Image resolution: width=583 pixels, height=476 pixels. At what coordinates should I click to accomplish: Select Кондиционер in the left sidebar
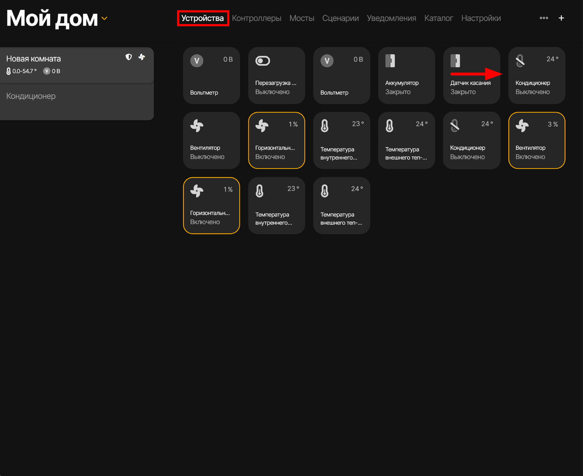(31, 96)
